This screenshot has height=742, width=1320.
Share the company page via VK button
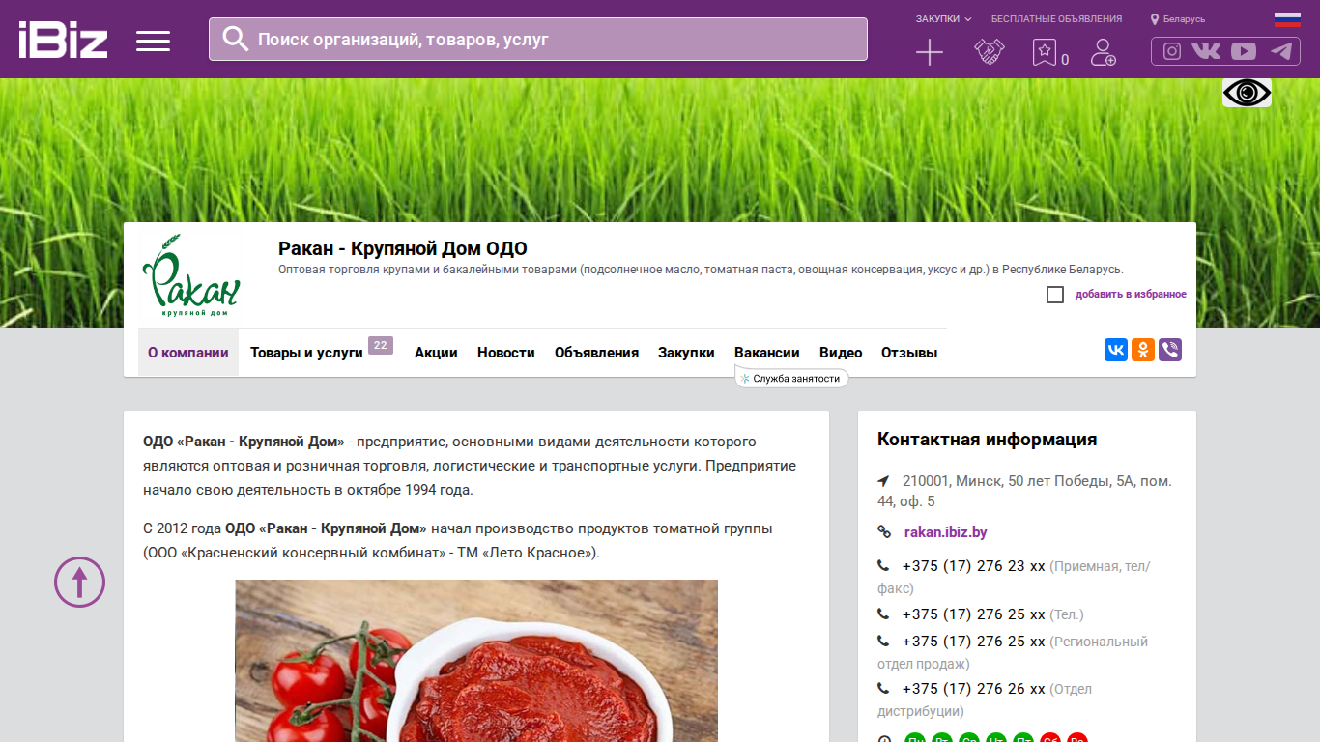click(1116, 350)
